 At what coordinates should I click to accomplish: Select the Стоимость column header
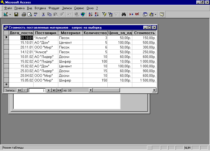point(144,33)
